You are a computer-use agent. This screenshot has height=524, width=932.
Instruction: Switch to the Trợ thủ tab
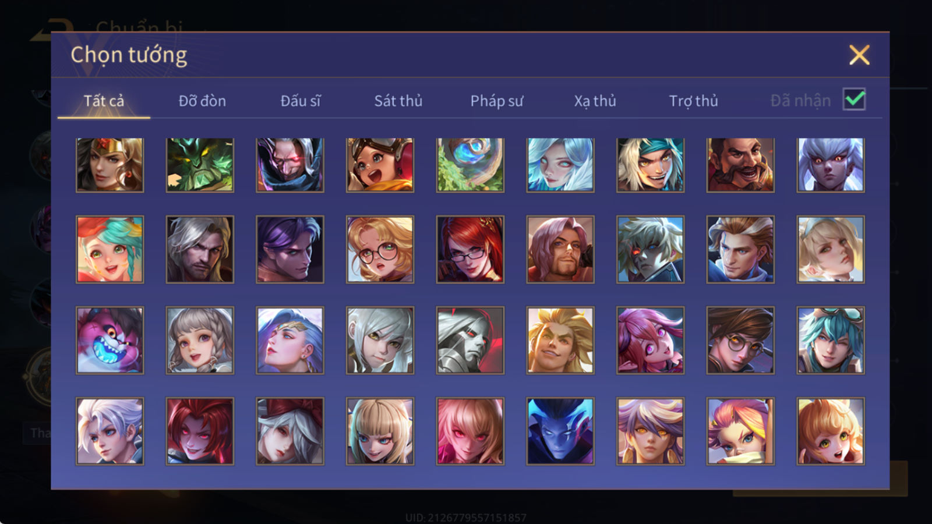click(693, 101)
